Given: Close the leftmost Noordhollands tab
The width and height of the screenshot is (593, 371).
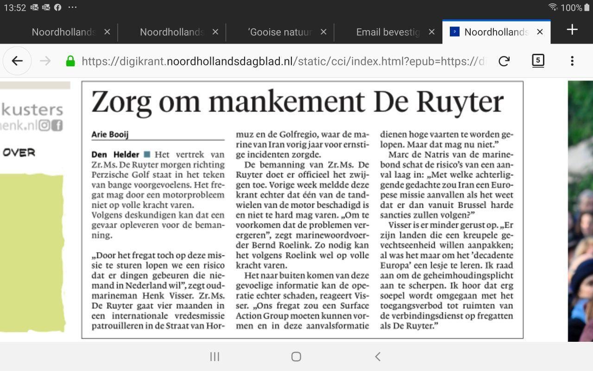Looking at the screenshot, I should pyautogui.click(x=107, y=32).
